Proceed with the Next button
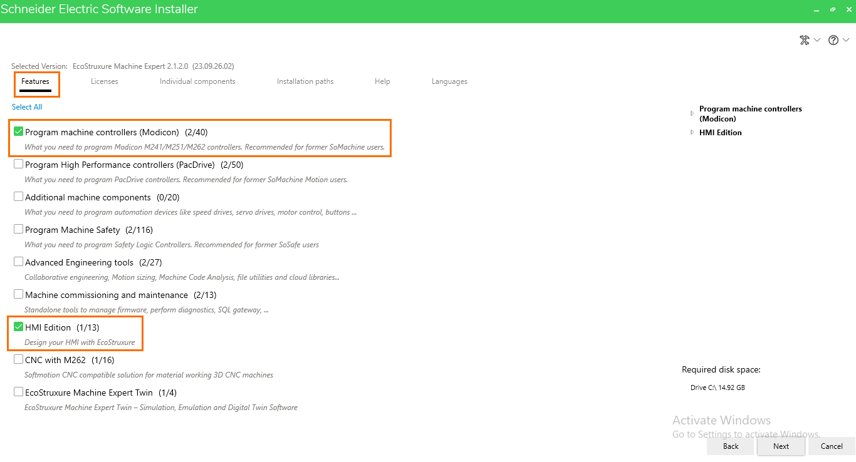Screen dimensions: 856x462 pyautogui.click(x=781, y=446)
